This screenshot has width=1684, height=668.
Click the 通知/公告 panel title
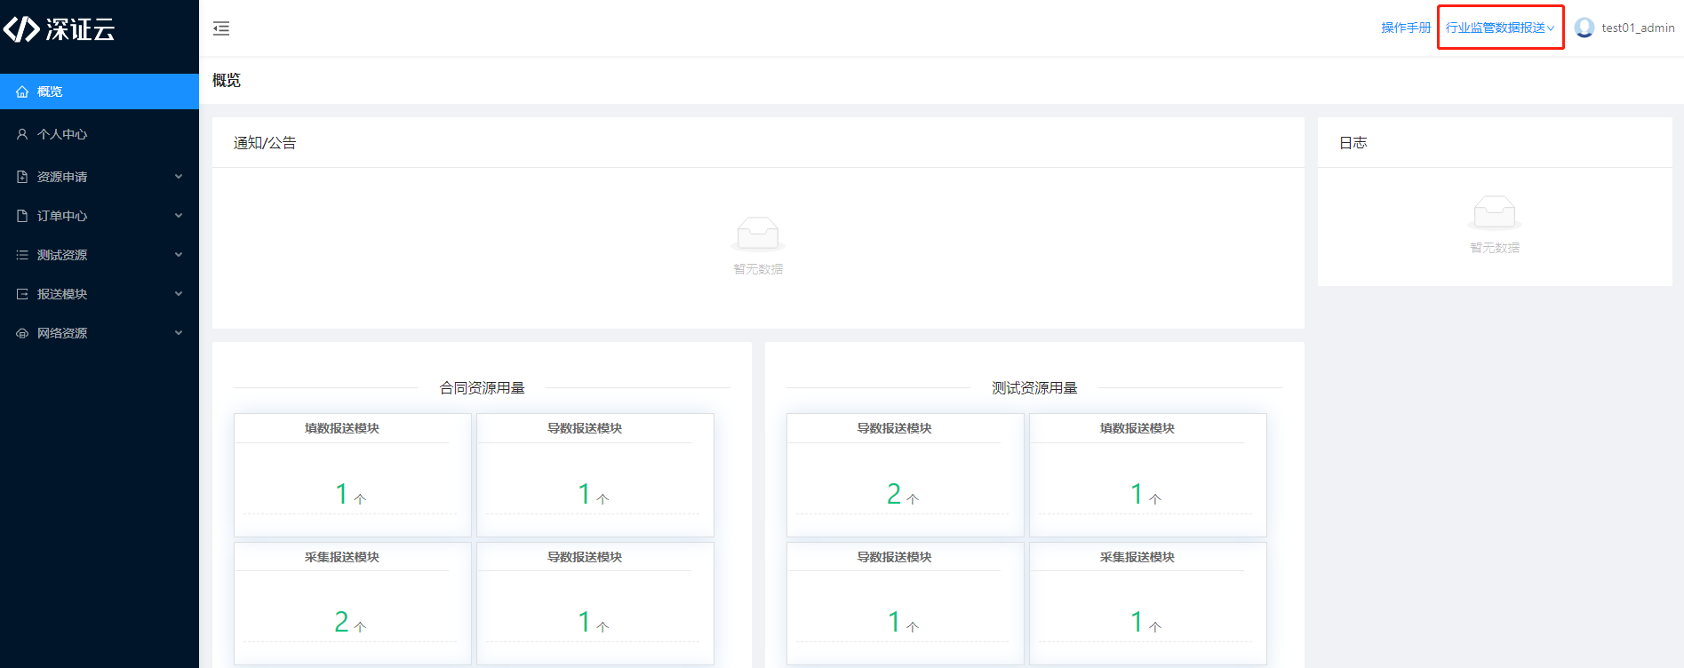(265, 143)
